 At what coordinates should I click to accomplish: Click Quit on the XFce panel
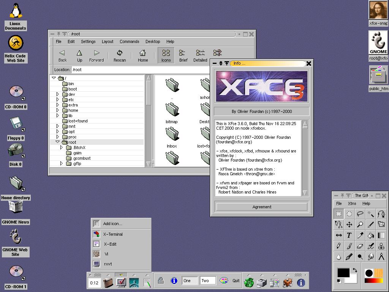coord(236,281)
